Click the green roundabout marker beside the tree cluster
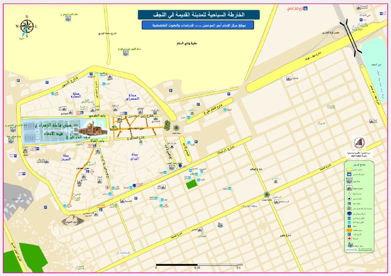 (176, 127)
